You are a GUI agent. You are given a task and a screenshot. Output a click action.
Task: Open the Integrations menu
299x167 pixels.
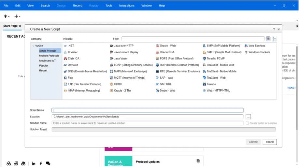(127, 6)
